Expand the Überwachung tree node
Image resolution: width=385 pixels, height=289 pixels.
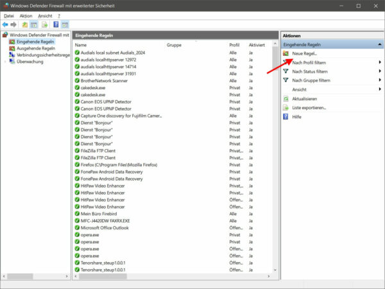click(x=5, y=62)
